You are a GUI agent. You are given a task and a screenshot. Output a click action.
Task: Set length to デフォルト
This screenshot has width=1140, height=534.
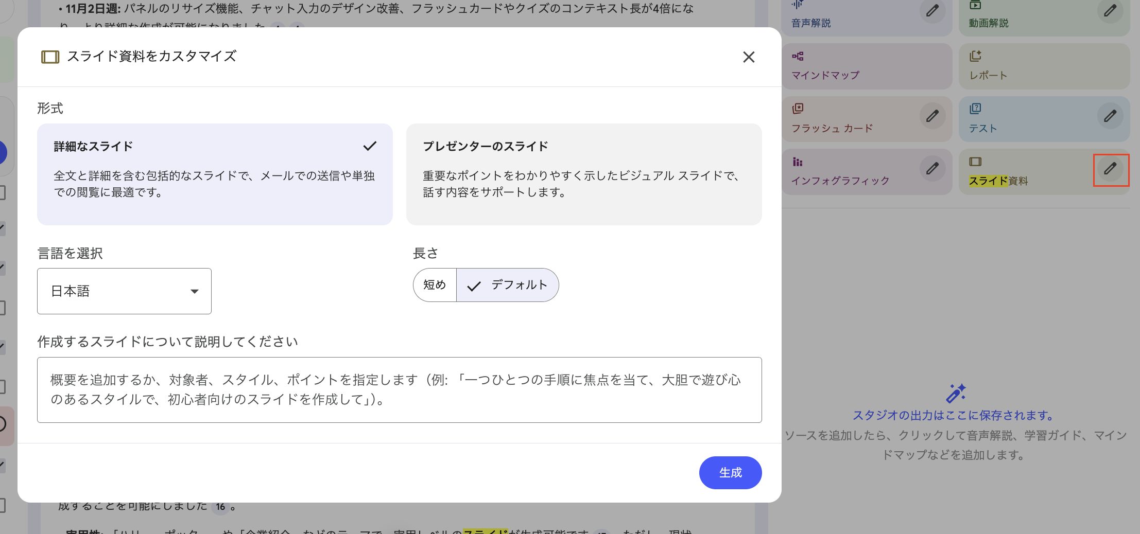coord(508,285)
